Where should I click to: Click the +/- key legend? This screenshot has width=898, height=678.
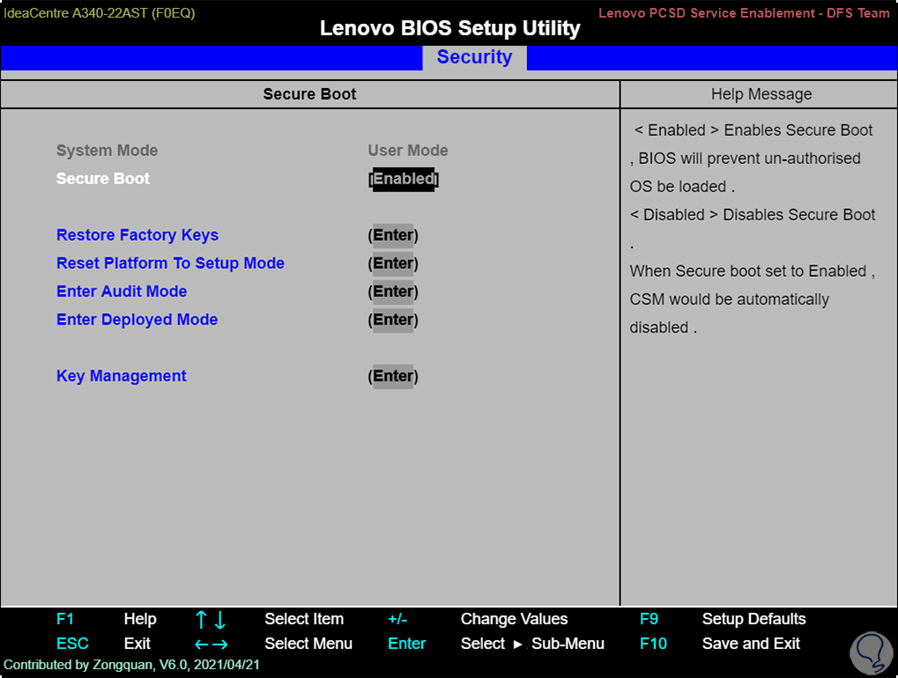coord(397,619)
